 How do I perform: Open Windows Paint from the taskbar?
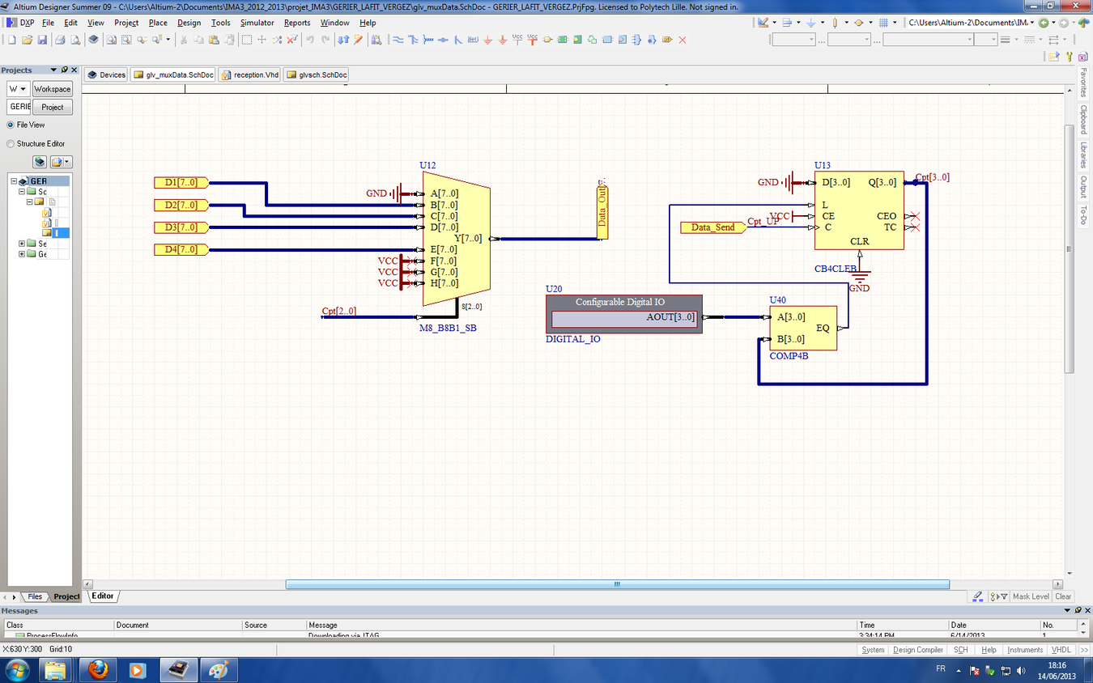(218, 670)
